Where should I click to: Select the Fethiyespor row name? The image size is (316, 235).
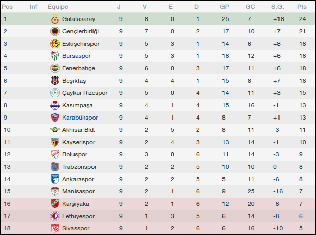coord(79,216)
